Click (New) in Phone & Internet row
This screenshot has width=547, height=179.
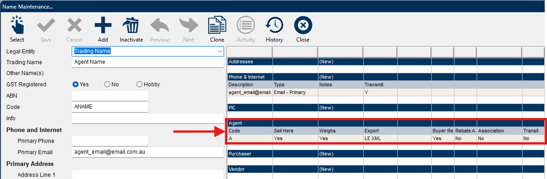(x=326, y=77)
